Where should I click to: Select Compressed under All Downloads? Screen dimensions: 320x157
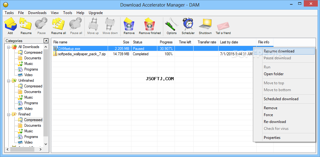[x=33, y=52]
